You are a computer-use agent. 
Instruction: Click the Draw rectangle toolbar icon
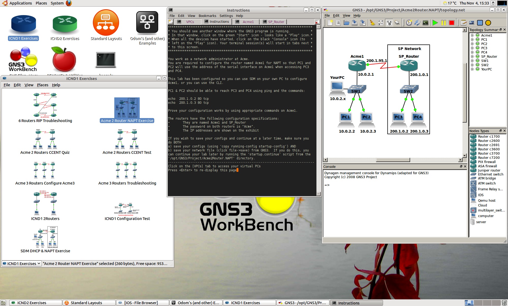(480, 23)
